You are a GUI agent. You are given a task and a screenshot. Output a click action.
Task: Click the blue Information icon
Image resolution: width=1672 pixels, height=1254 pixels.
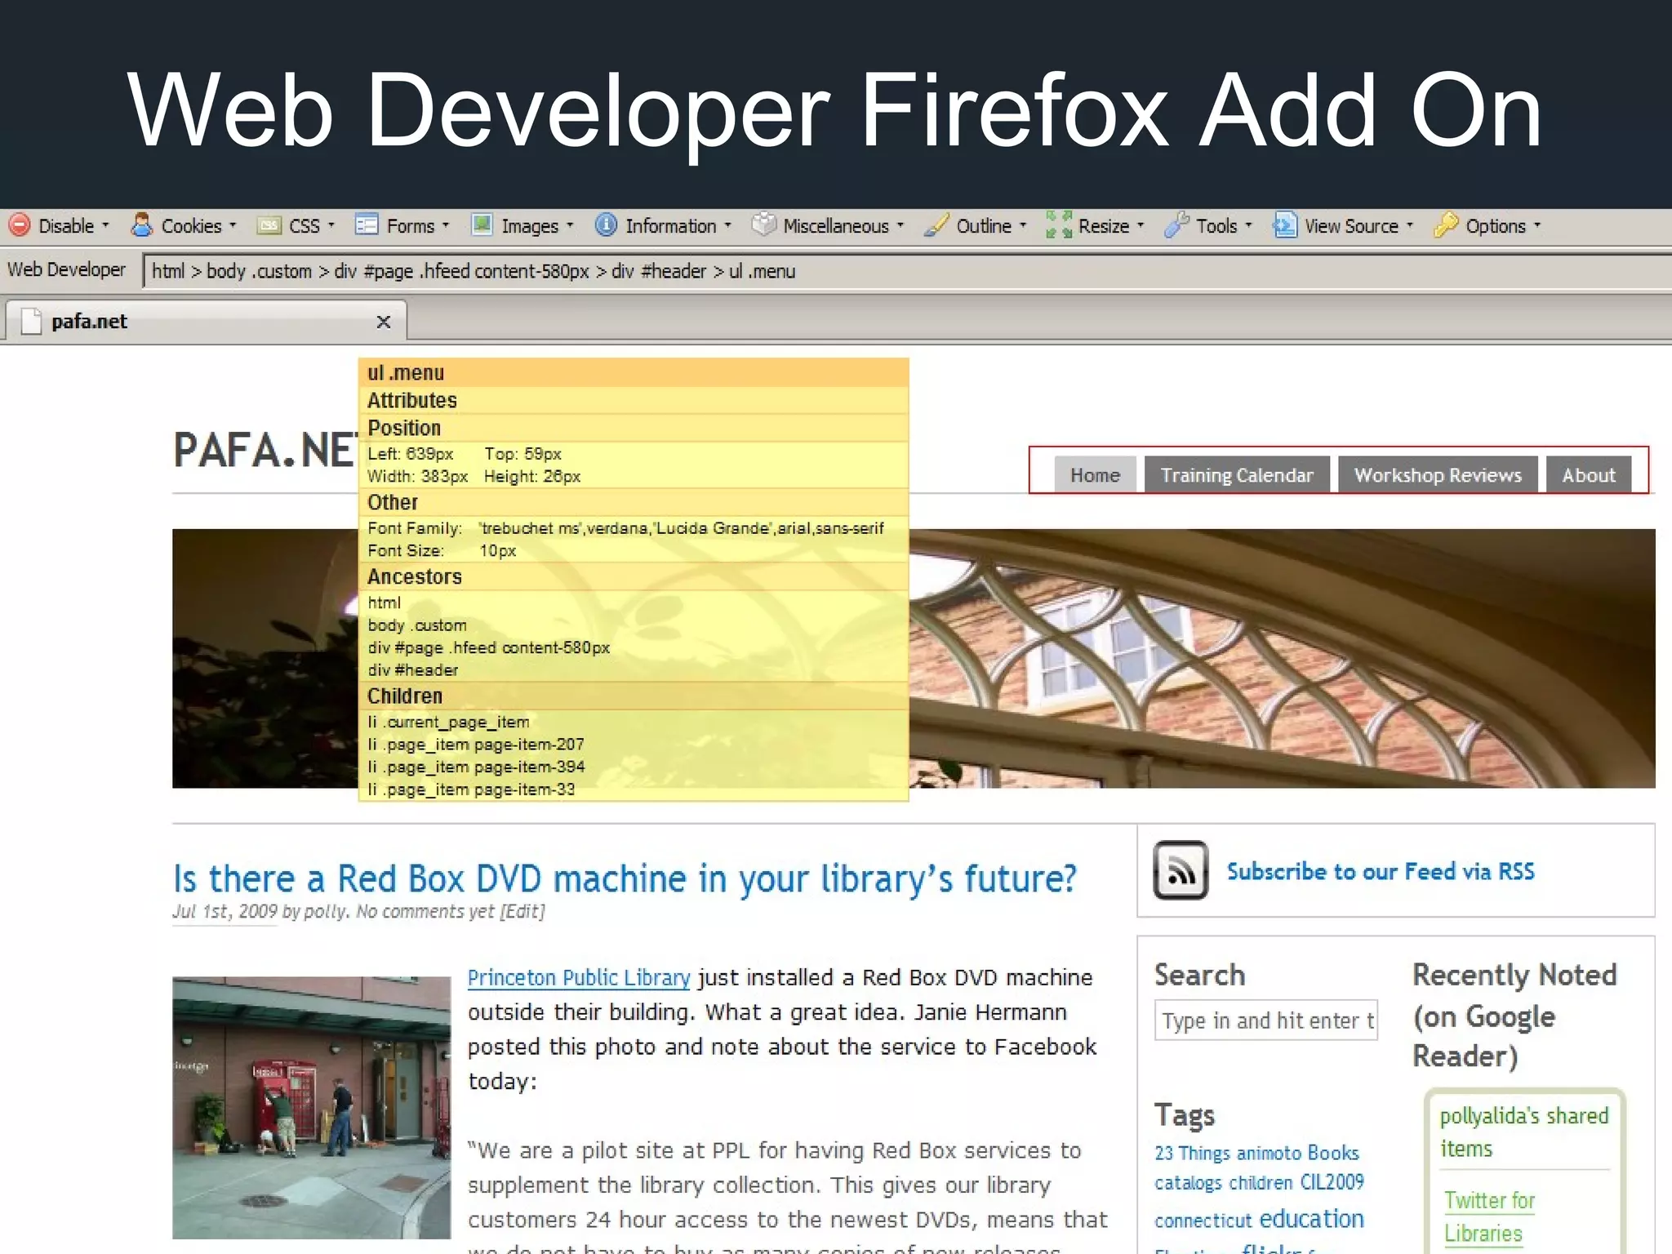(x=607, y=225)
